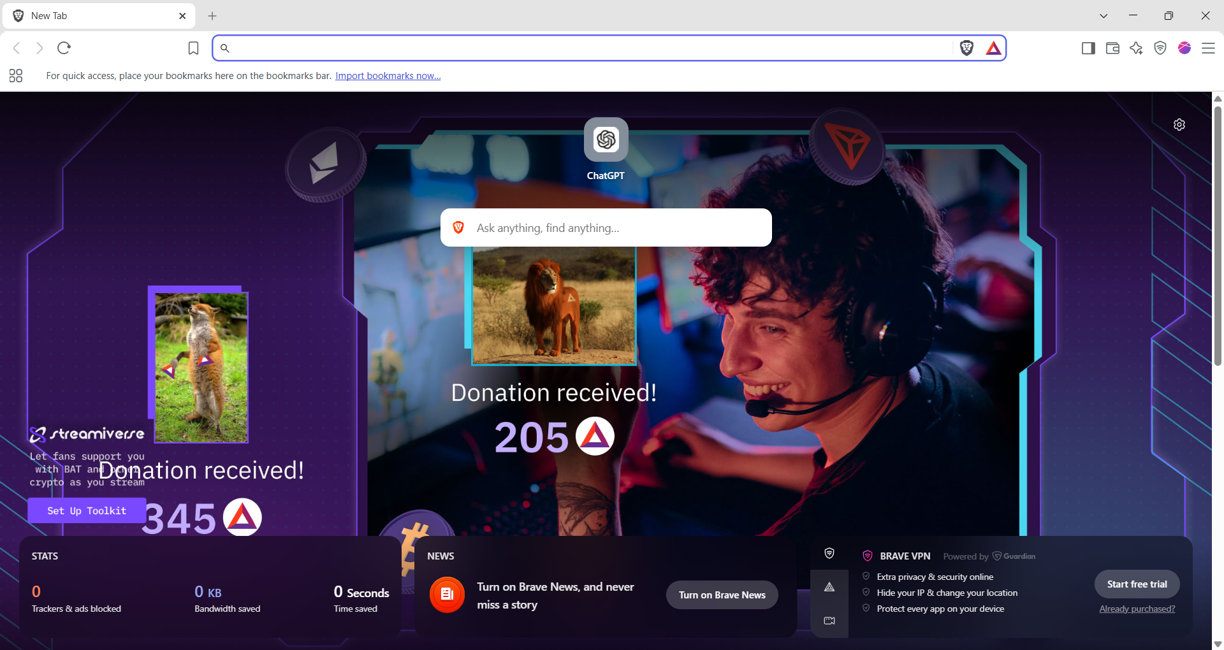Open new tab page customize settings
This screenshot has width=1224, height=650.
[x=1179, y=124]
